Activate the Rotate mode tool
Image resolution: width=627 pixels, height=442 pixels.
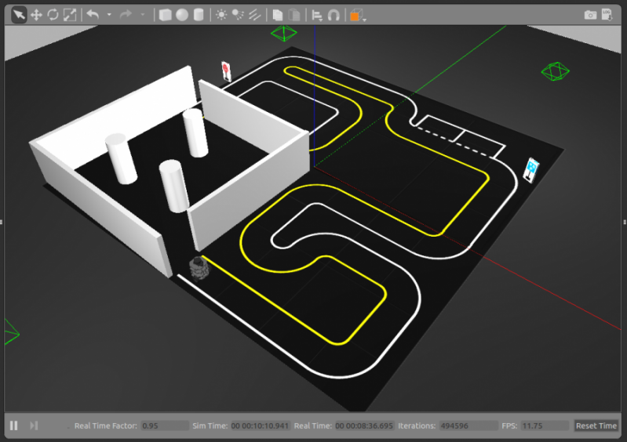click(x=53, y=15)
